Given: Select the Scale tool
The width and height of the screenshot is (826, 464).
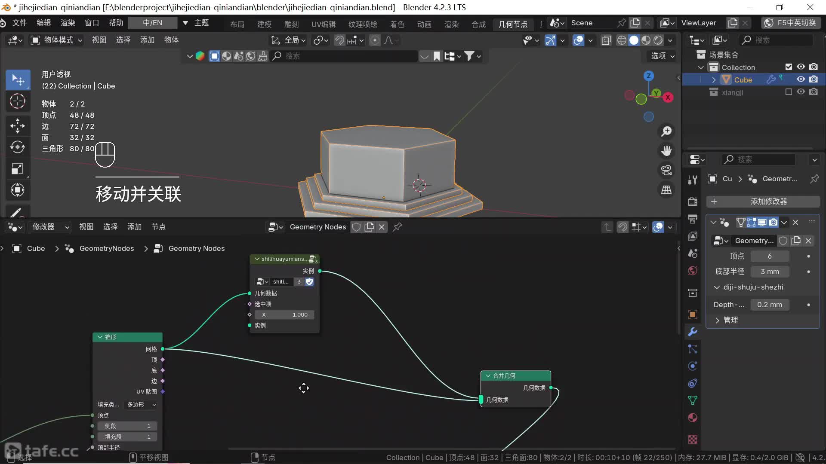Looking at the screenshot, I should [18, 168].
